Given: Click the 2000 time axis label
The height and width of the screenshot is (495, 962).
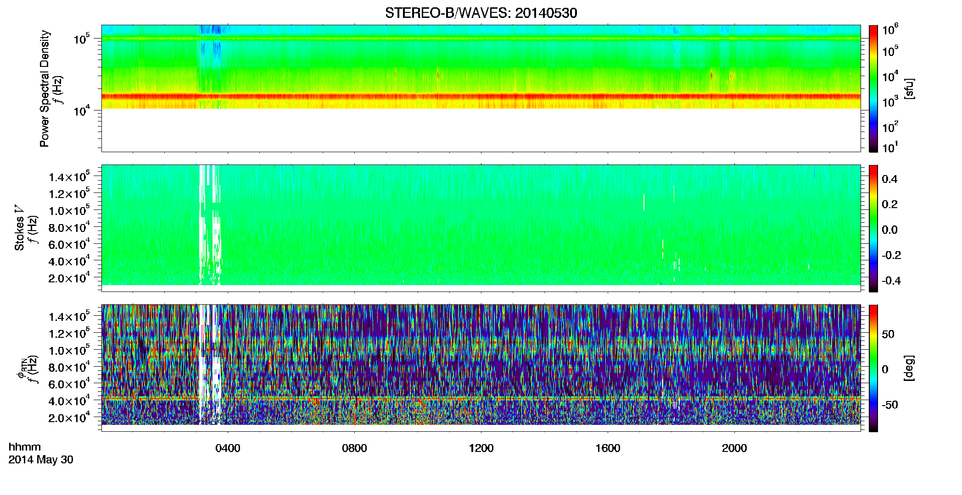Looking at the screenshot, I should pos(734,448).
